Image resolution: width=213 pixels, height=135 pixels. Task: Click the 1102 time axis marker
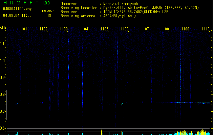(43, 29)
